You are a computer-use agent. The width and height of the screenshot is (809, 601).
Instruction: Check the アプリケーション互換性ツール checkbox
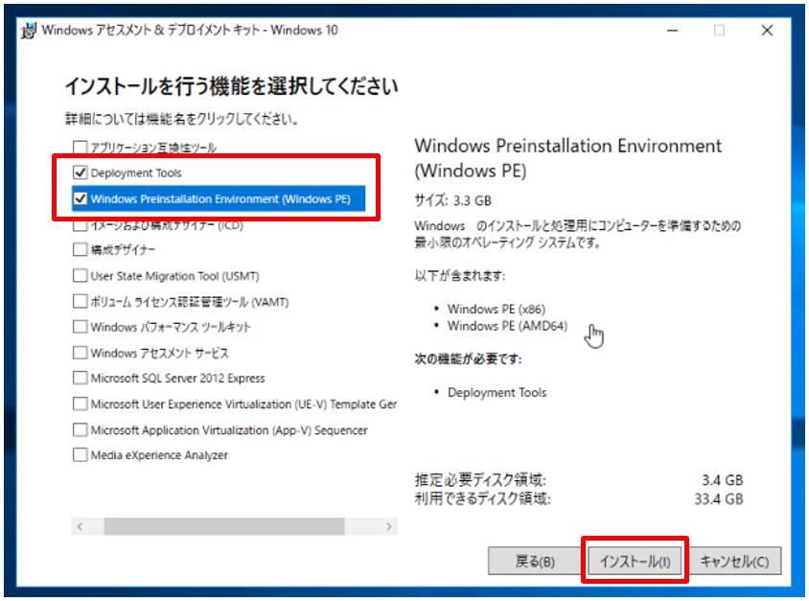pyautogui.click(x=80, y=148)
